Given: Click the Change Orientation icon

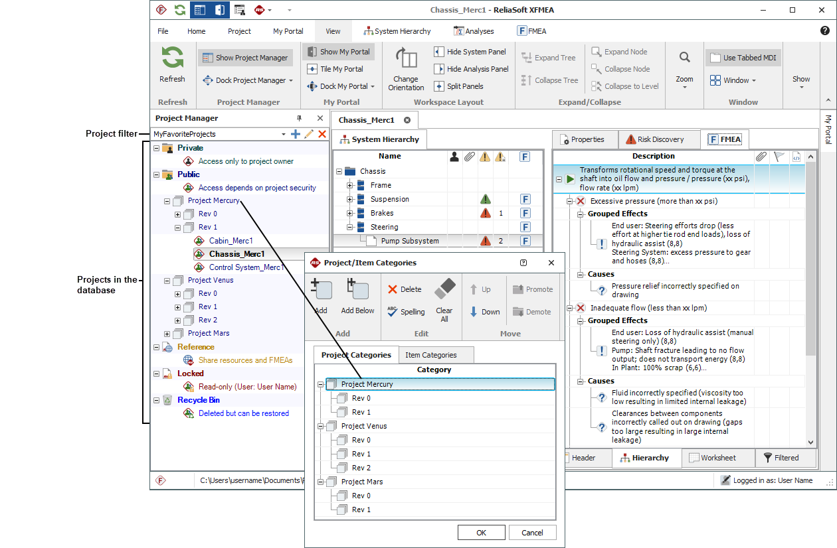Looking at the screenshot, I should tap(406, 59).
